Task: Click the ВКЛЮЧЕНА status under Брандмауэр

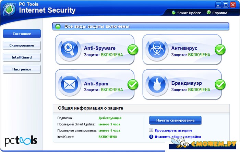Action: pos(199,89)
